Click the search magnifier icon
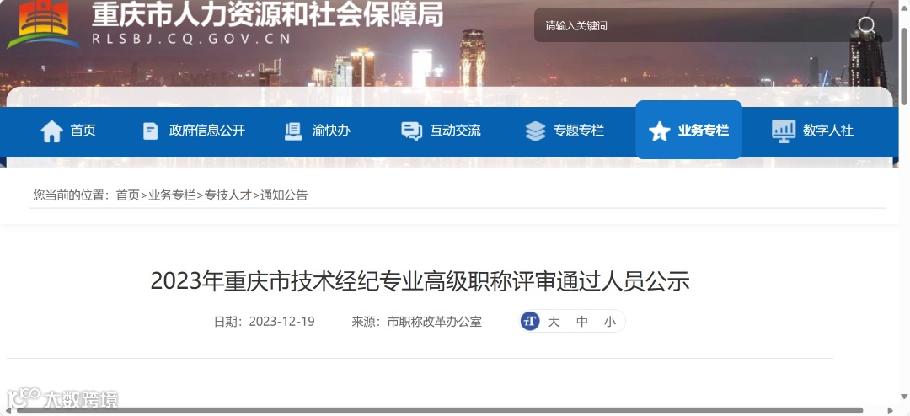 pyautogui.click(x=866, y=25)
